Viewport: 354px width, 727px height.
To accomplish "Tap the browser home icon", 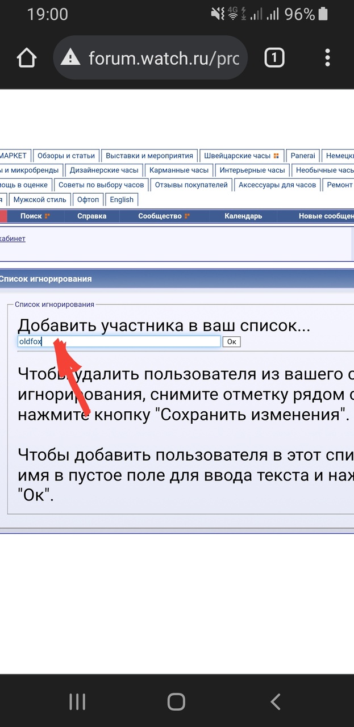I will point(27,57).
